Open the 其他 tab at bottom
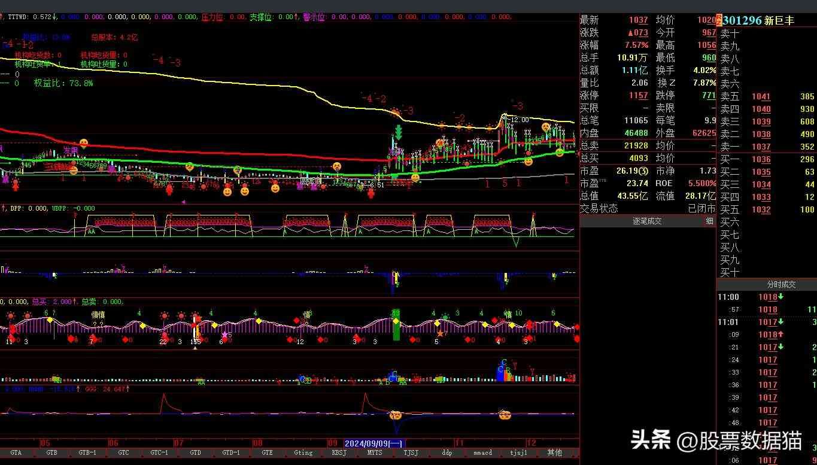The image size is (817, 465). coord(554,453)
